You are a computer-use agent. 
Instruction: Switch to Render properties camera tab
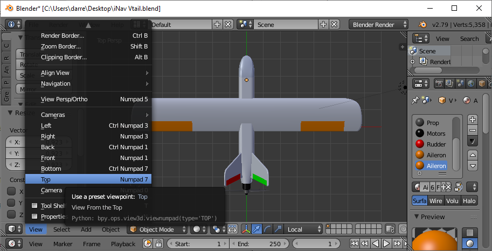[439, 83]
